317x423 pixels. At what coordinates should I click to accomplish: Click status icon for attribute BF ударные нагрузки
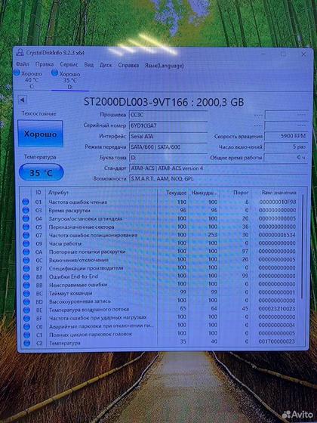pyautogui.click(x=26, y=318)
